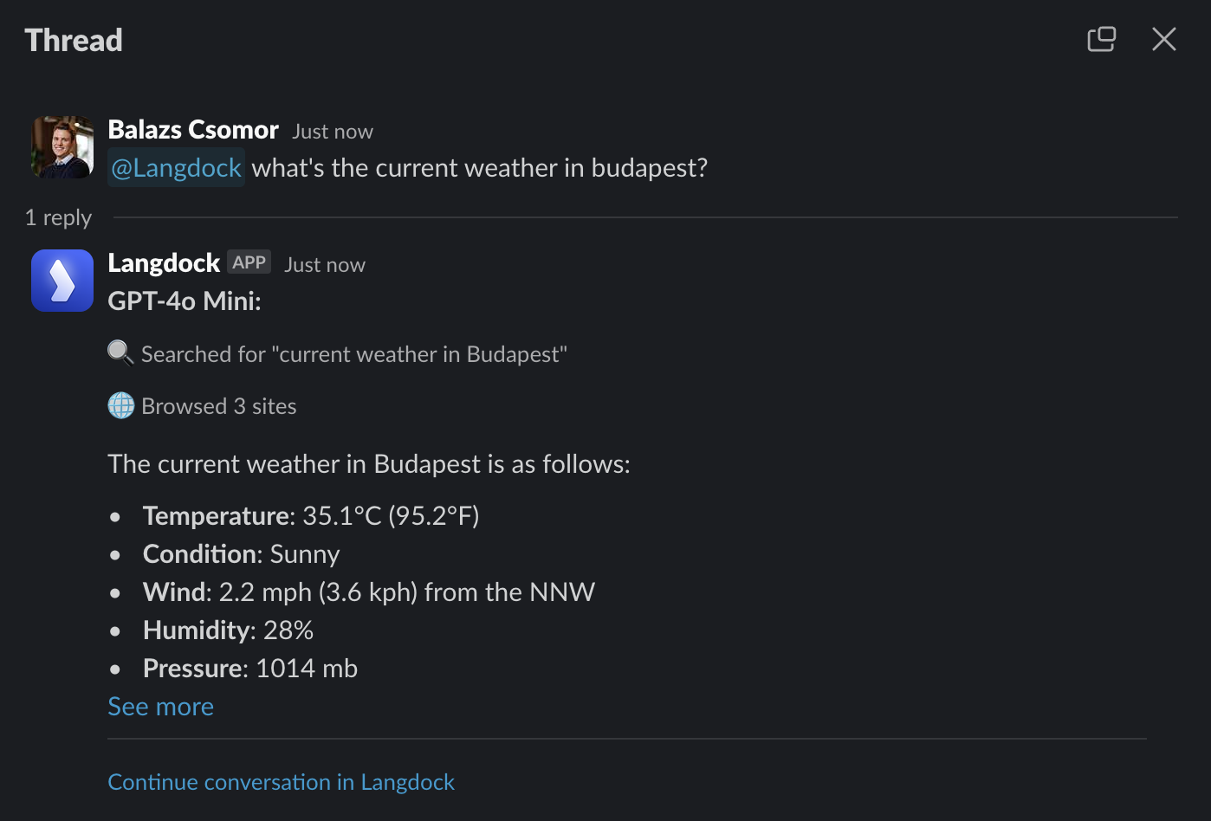Image resolution: width=1211 pixels, height=821 pixels.
Task: Open Balazs Csomor's user name
Action: [x=193, y=130]
